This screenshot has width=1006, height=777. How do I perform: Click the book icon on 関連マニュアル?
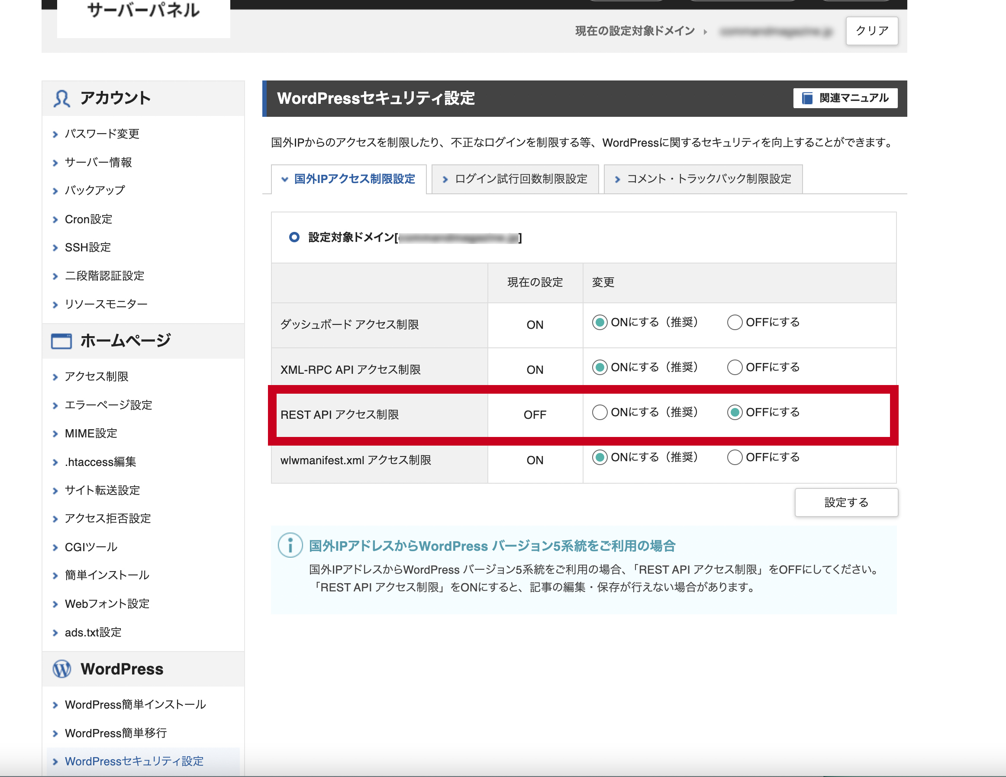[807, 98]
